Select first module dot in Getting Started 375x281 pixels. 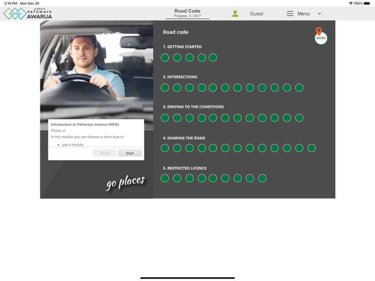165,58
